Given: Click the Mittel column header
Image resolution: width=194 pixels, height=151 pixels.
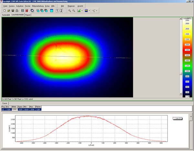Looking at the screenshot, I should pyautogui.click(x=14, y=107).
